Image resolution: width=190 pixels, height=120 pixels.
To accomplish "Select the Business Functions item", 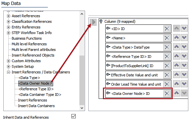I will [27, 38].
